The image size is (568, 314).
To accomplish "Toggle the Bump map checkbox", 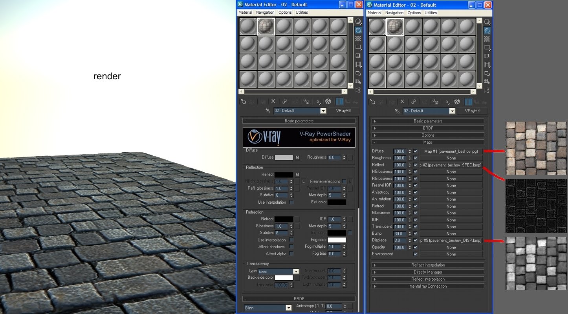I will [x=415, y=234].
